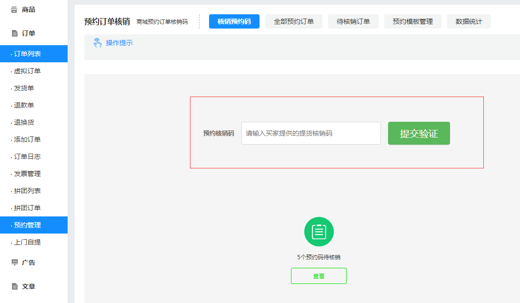Click the 商品 store icon in sidebar

coord(14,10)
